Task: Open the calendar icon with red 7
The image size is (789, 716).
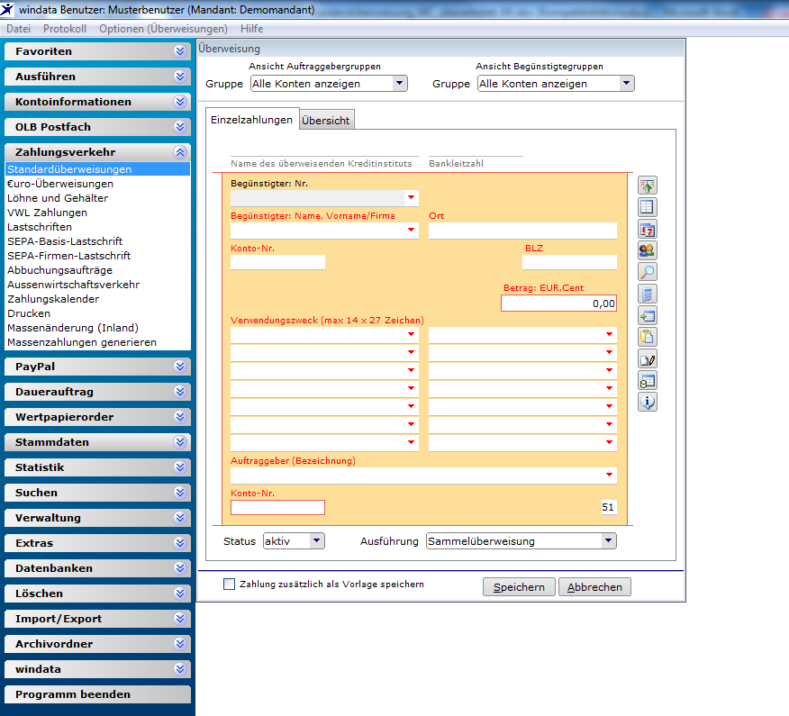Action: 647,230
